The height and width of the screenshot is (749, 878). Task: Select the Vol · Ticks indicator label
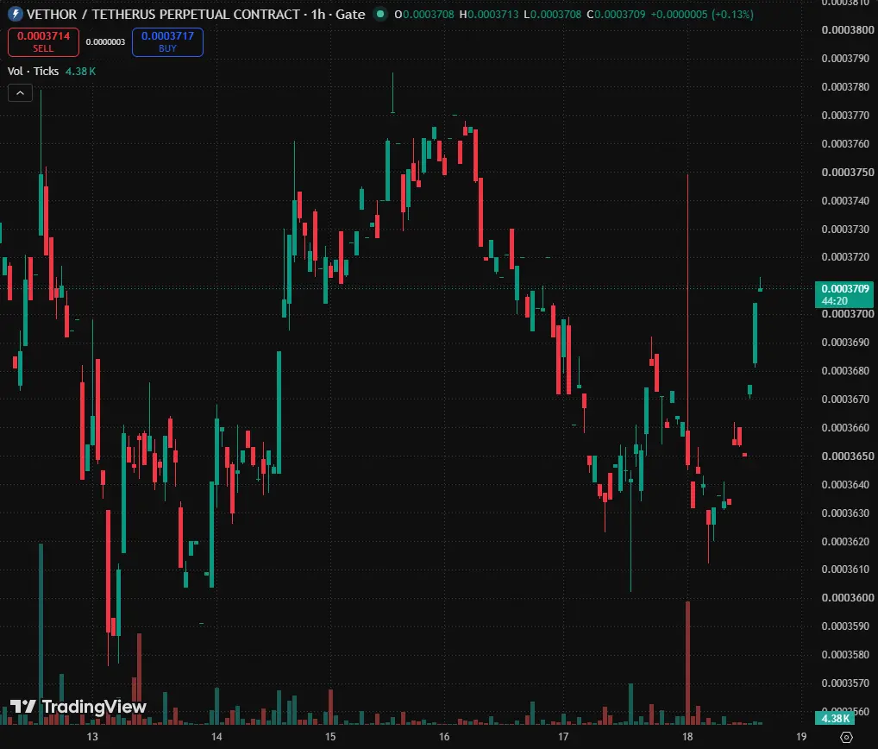(33, 71)
